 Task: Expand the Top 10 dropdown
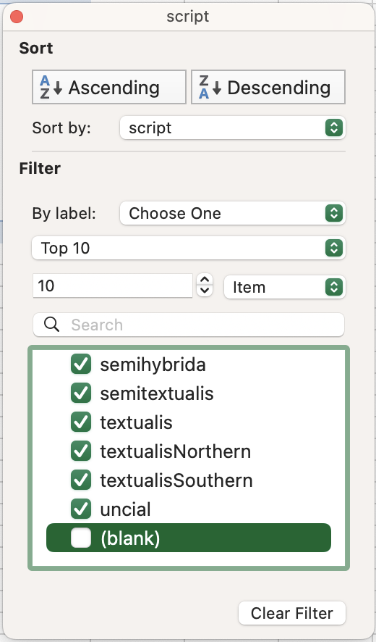point(189,248)
